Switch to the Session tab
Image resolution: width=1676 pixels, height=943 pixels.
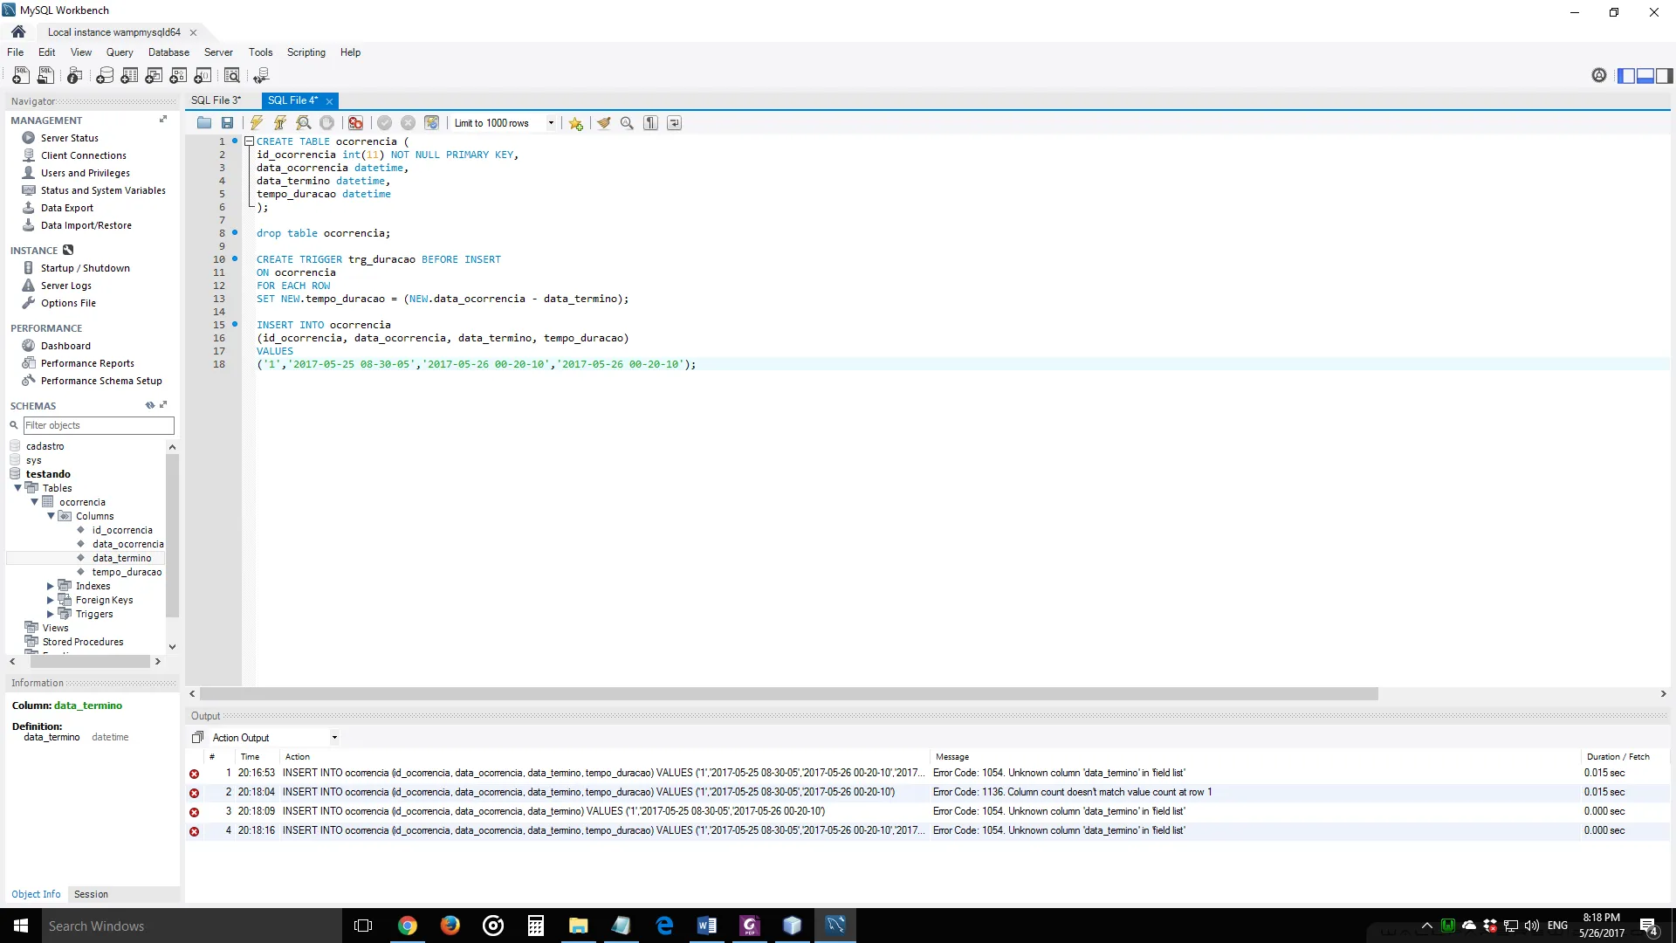point(91,894)
